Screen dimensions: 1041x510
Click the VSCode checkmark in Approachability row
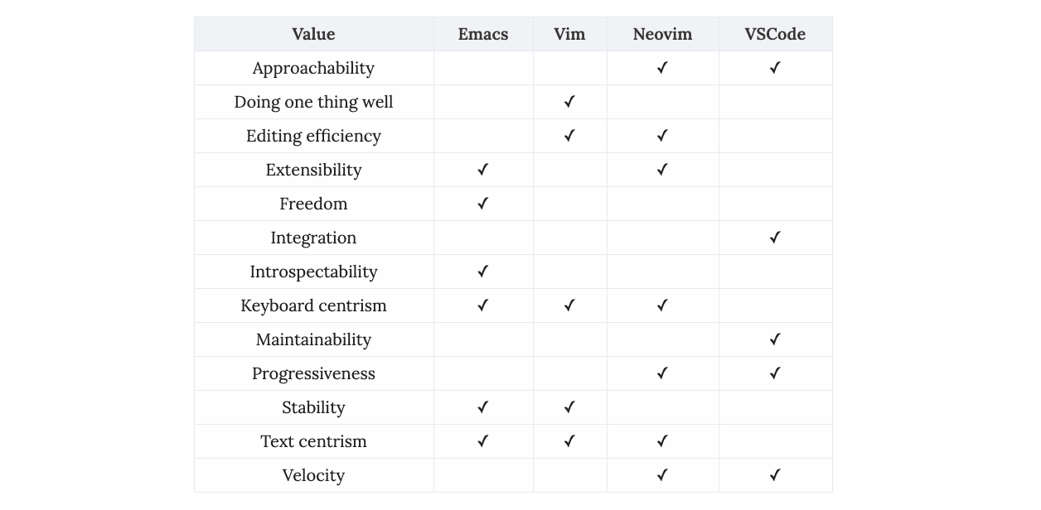point(775,68)
